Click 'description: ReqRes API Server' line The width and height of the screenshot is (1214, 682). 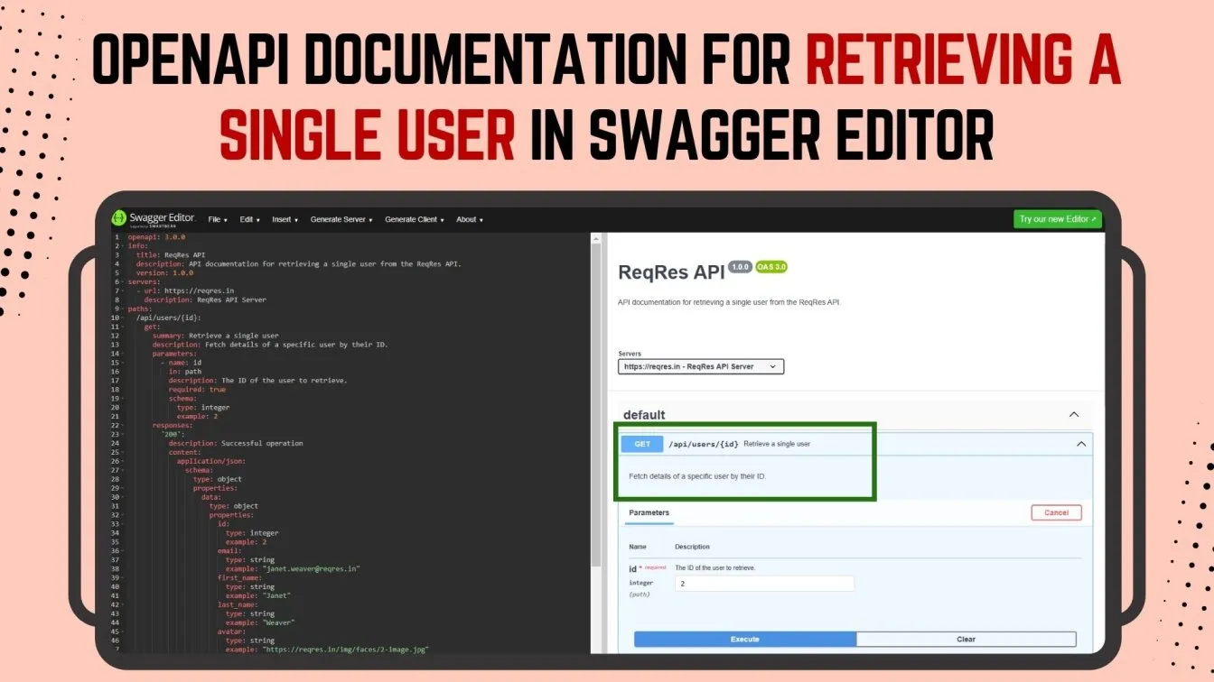pos(205,300)
